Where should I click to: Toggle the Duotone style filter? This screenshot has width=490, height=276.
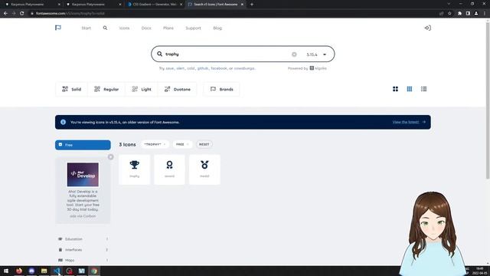(178, 89)
